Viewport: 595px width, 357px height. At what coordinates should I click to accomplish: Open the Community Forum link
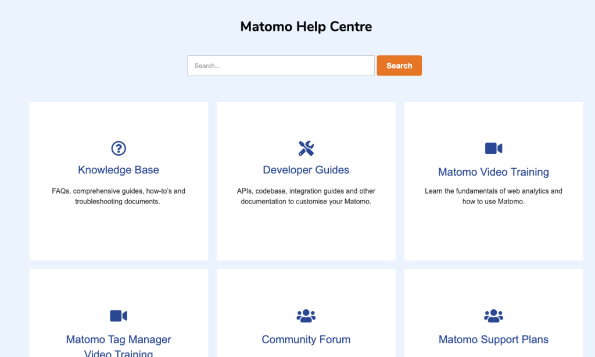coord(306,339)
